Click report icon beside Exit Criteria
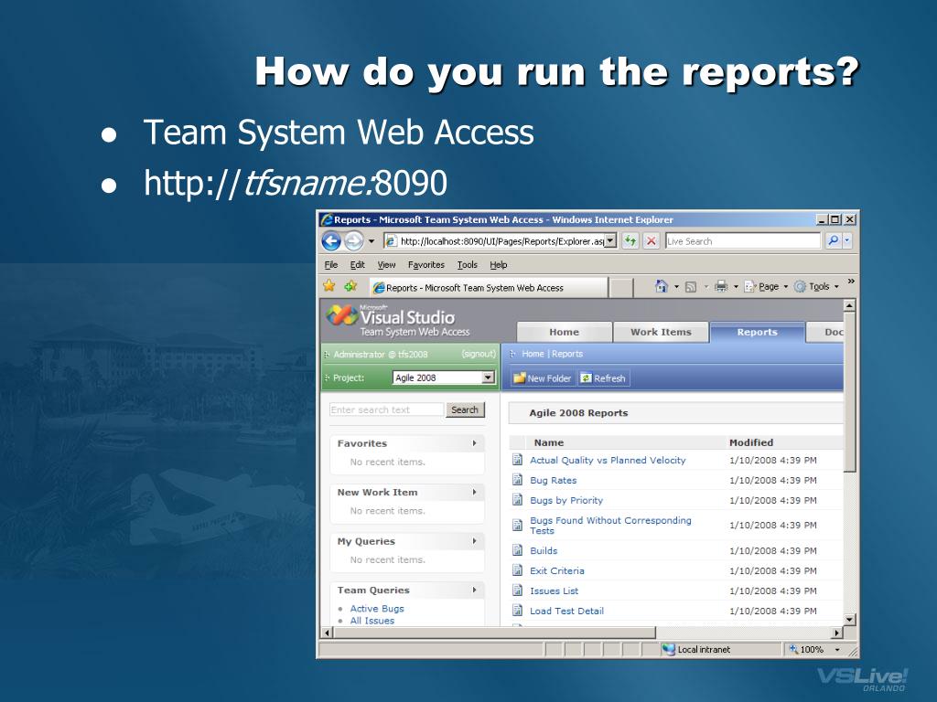The width and height of the screenshot is (937, 702). pyautogui.click(x=518, y=570)
